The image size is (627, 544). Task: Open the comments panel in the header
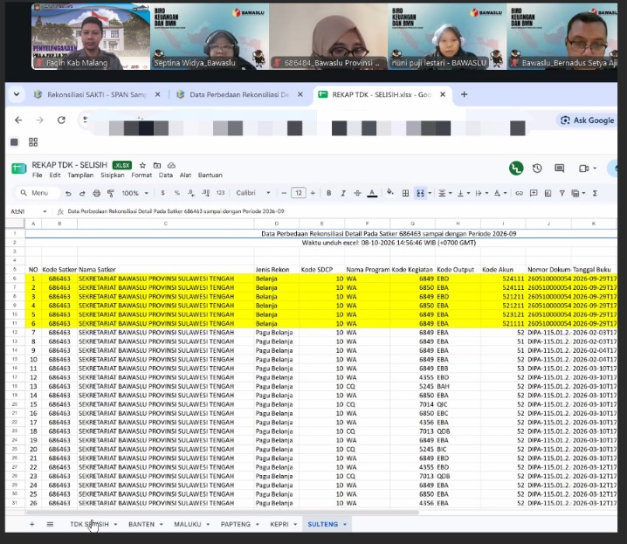click(x=560, y=169)
